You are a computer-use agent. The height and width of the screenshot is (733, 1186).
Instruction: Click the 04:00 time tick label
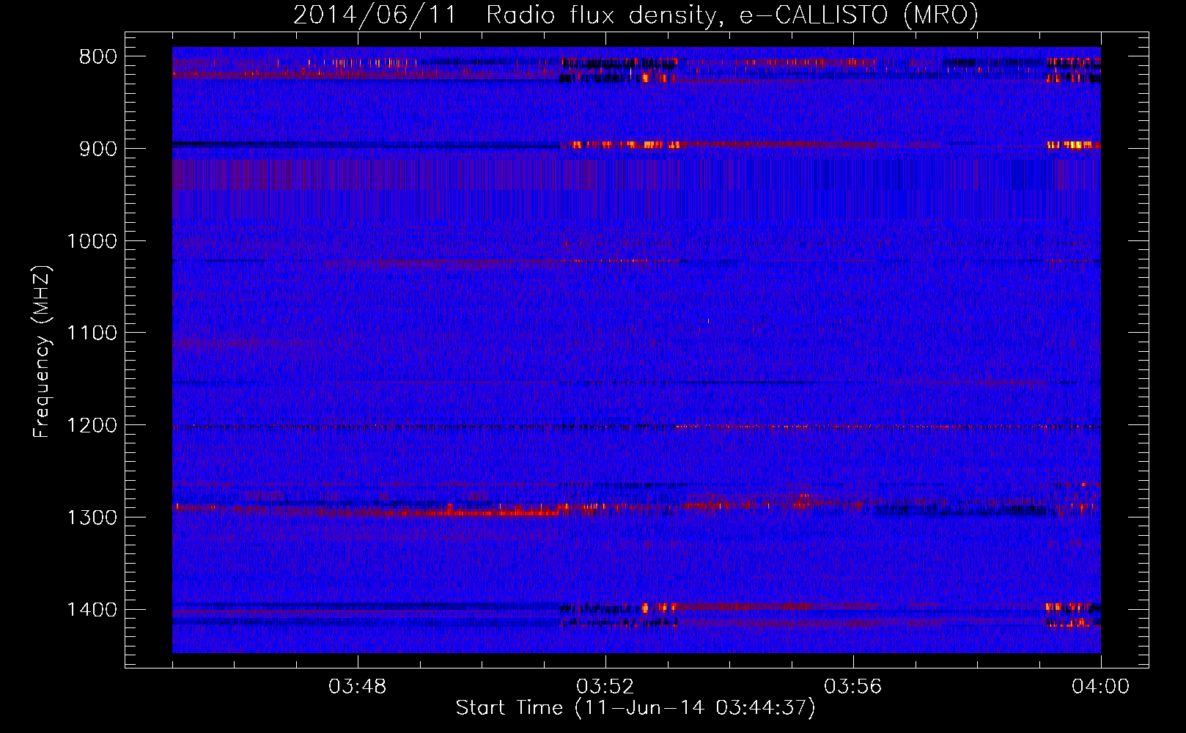1101,687
